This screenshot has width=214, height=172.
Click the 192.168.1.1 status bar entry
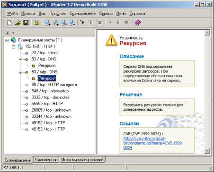click(x=12, y=168)
